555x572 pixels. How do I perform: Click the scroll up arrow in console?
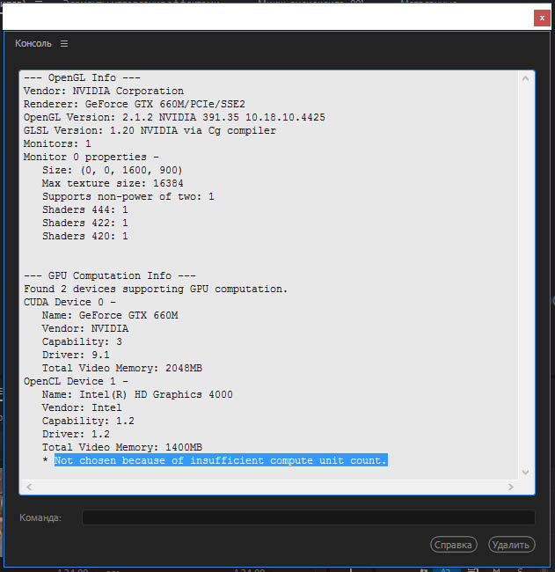525,78
